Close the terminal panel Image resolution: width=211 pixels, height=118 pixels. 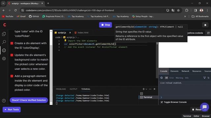click(154, 89)
